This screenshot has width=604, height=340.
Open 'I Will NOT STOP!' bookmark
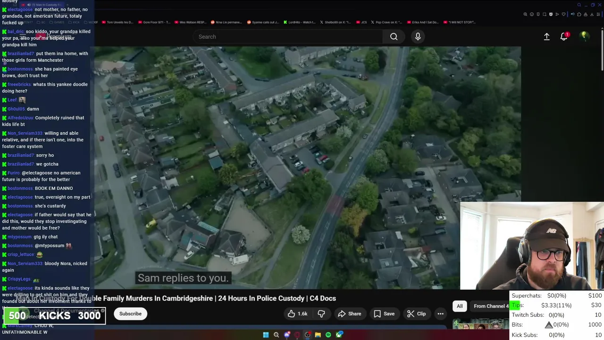460,22
